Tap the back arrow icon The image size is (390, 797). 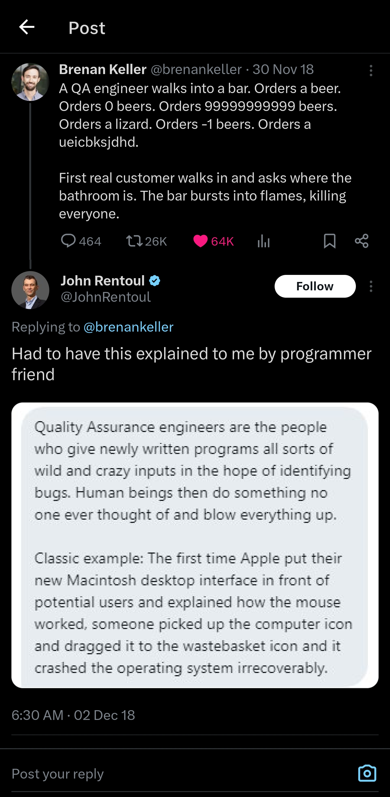27,27
